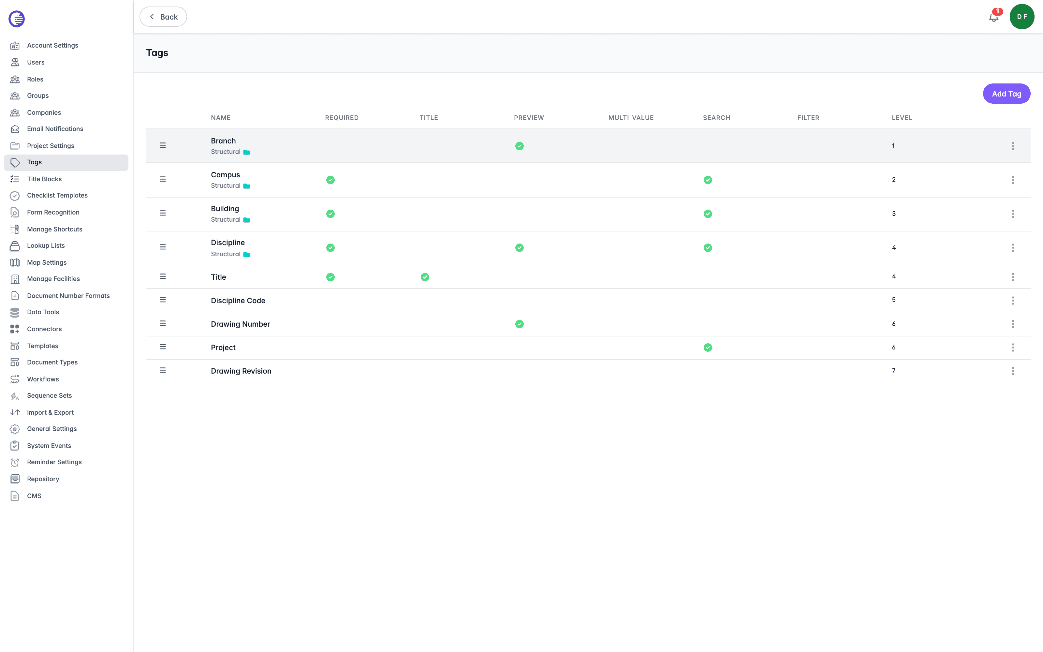
Task: Open the notifications bell
Action: coord(993,17)
